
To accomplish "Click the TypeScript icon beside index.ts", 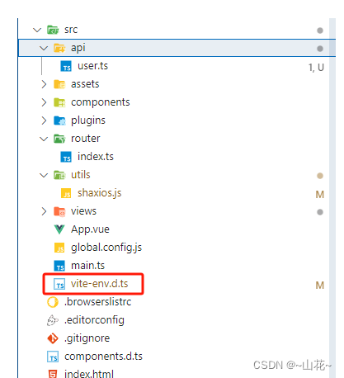I will click(66, 157).
